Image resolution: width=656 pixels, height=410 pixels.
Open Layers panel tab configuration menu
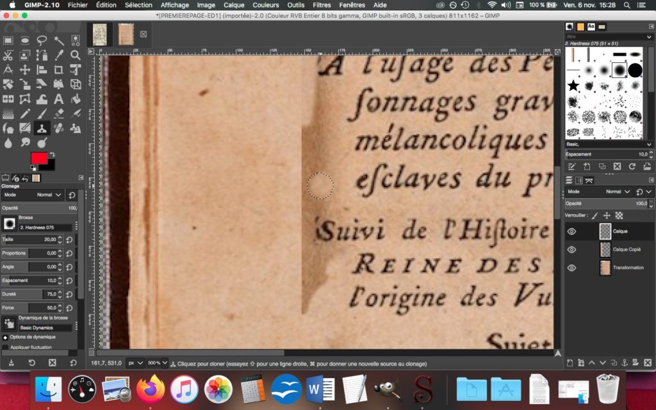[651, 180]
